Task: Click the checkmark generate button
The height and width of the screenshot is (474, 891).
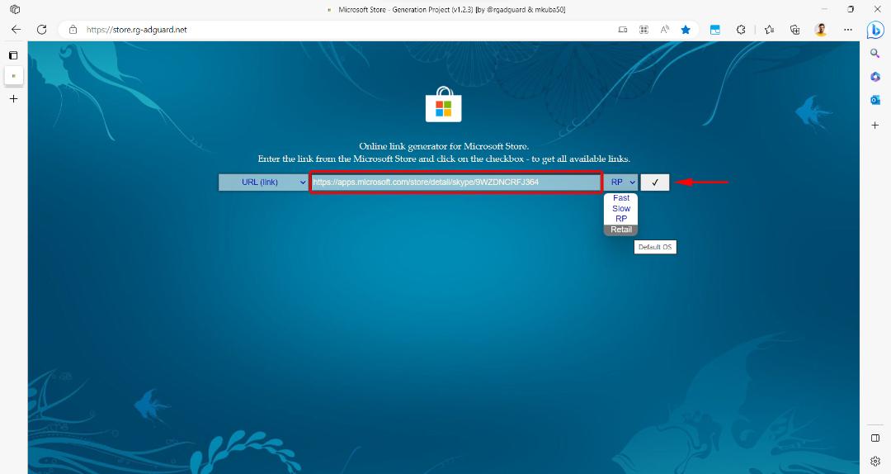Action: [654, 182]
